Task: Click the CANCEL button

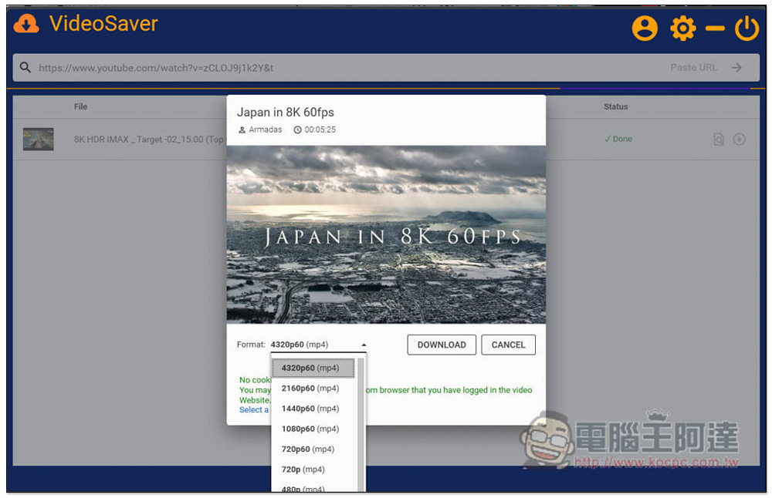Action: point(508,345)
